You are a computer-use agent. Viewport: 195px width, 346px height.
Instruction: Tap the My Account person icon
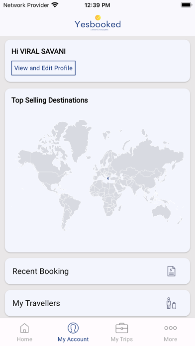coord(73,328)
